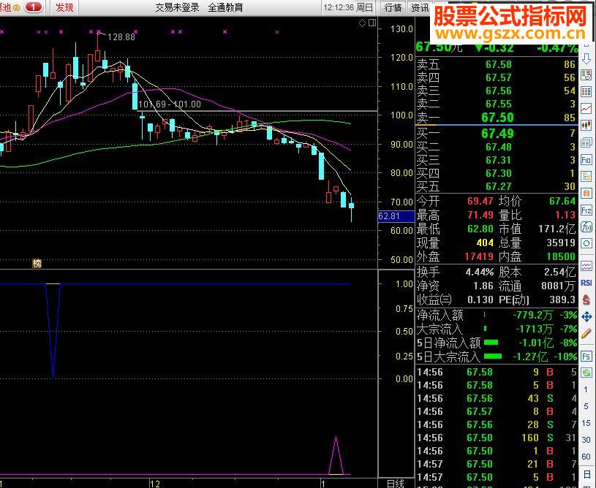Click the F10 company info icon
This screenshot has width=596, height=488.
click(x=586, y=160)
